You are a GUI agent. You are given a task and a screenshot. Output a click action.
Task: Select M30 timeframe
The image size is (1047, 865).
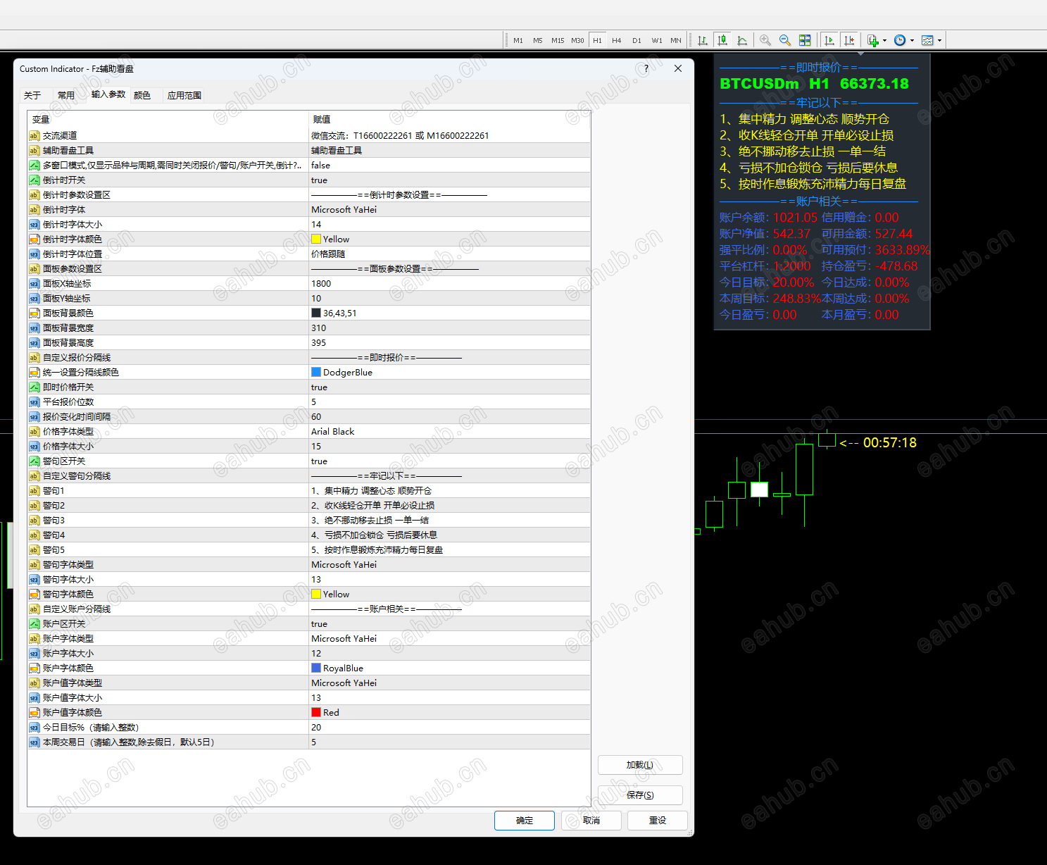pyautogui.click(x=577, y=40)
